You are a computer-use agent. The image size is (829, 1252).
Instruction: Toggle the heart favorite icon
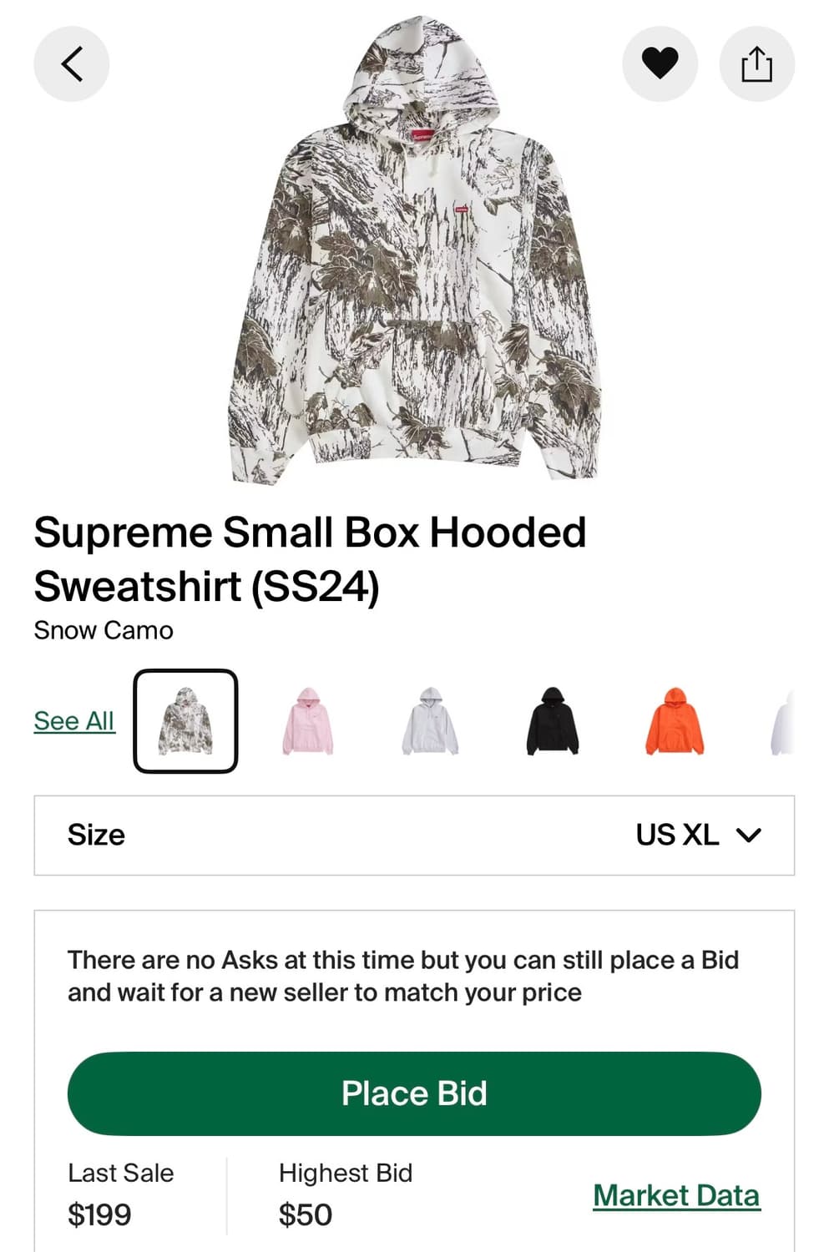pos(660,64)
